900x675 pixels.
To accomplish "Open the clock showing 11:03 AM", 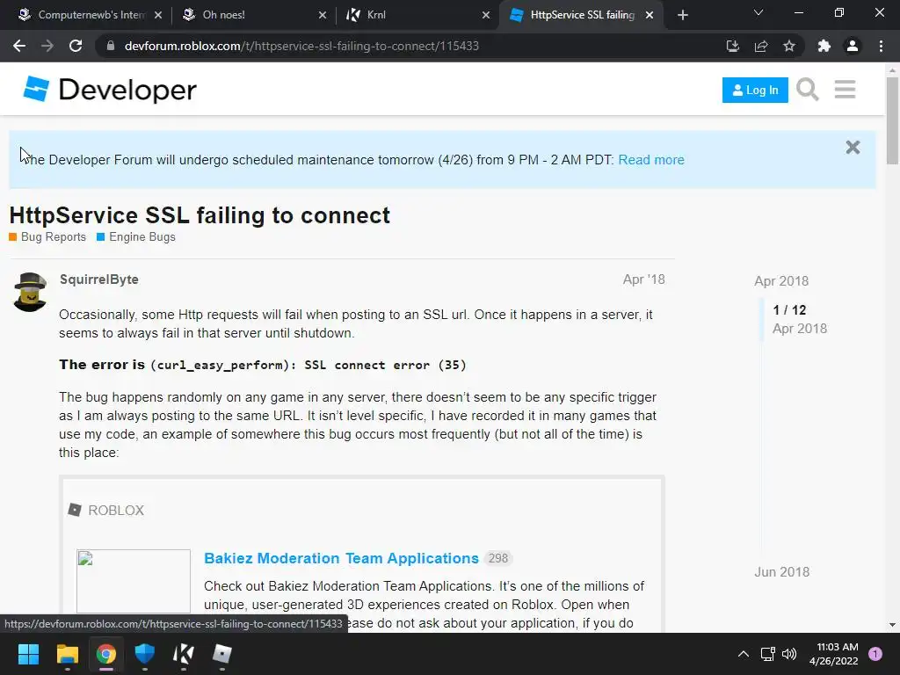I will (x=833, y=654).
